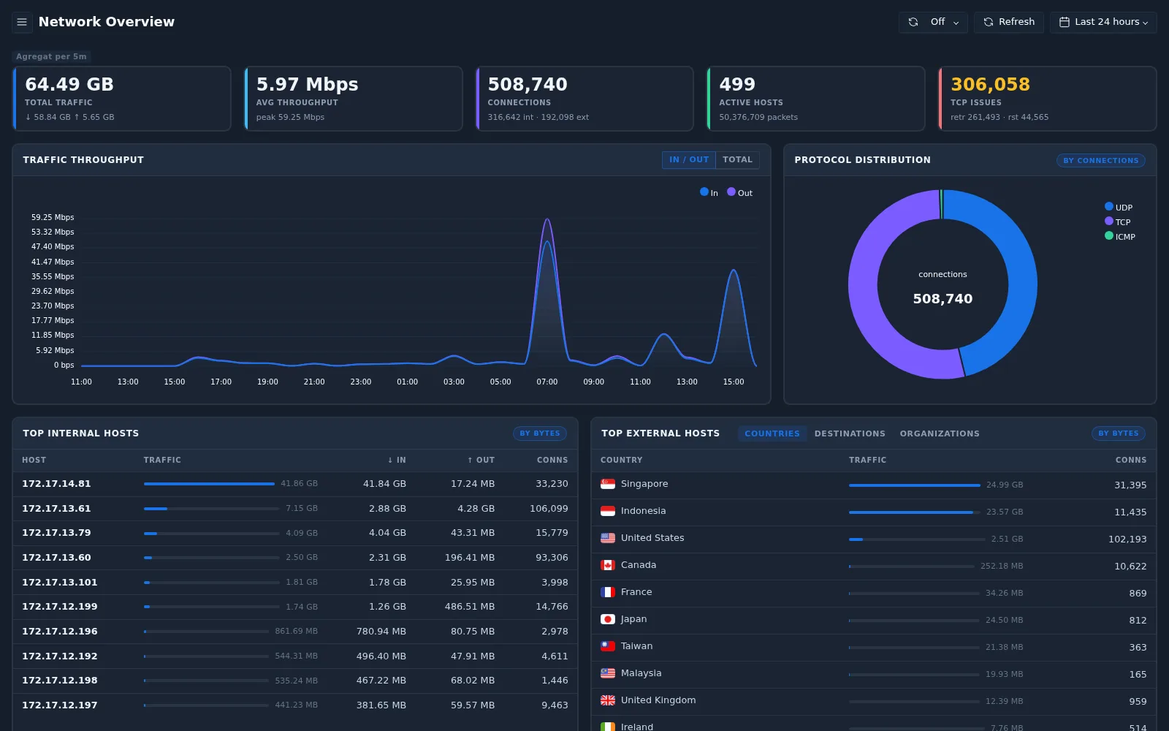Click the Singapore traffic bar
Viewport: 1169px width, 731px height.
(915, 485)
